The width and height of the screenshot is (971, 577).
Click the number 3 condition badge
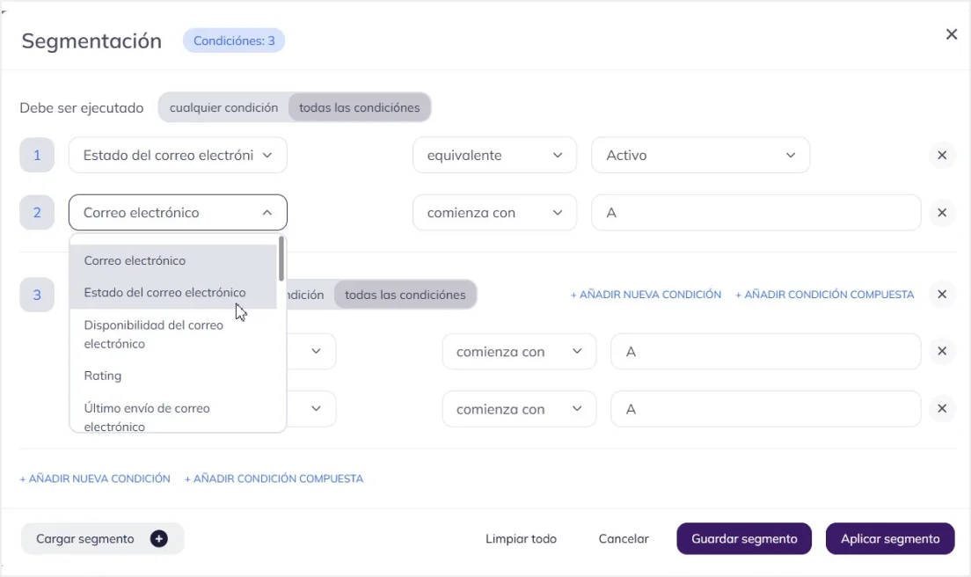point(37,295)
